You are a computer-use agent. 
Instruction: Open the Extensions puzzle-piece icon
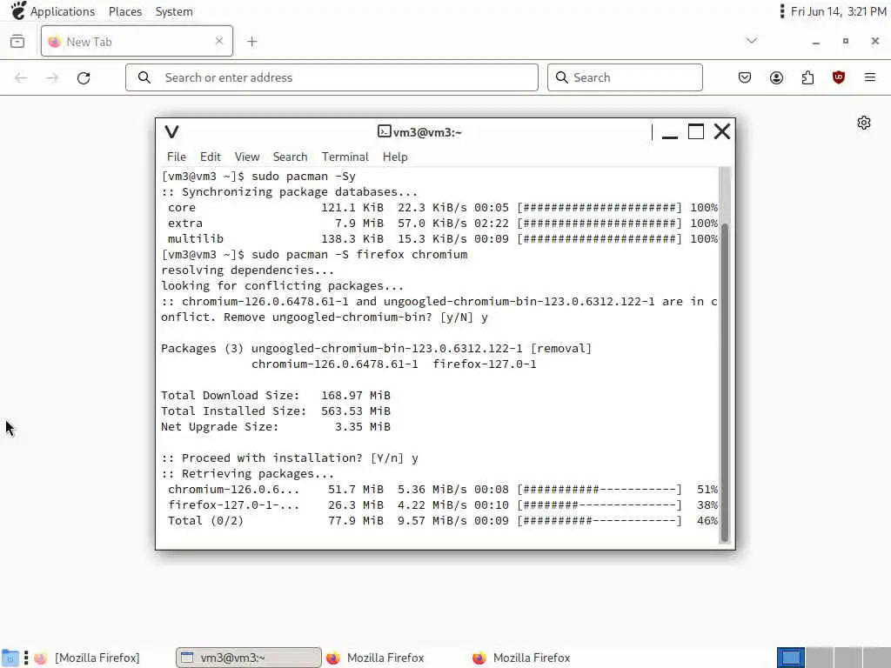pyautogui.click(x=807, y=77)
